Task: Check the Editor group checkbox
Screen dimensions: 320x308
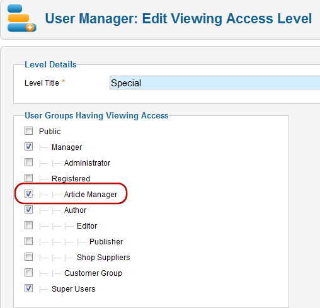Action: (x=28, y=225)
